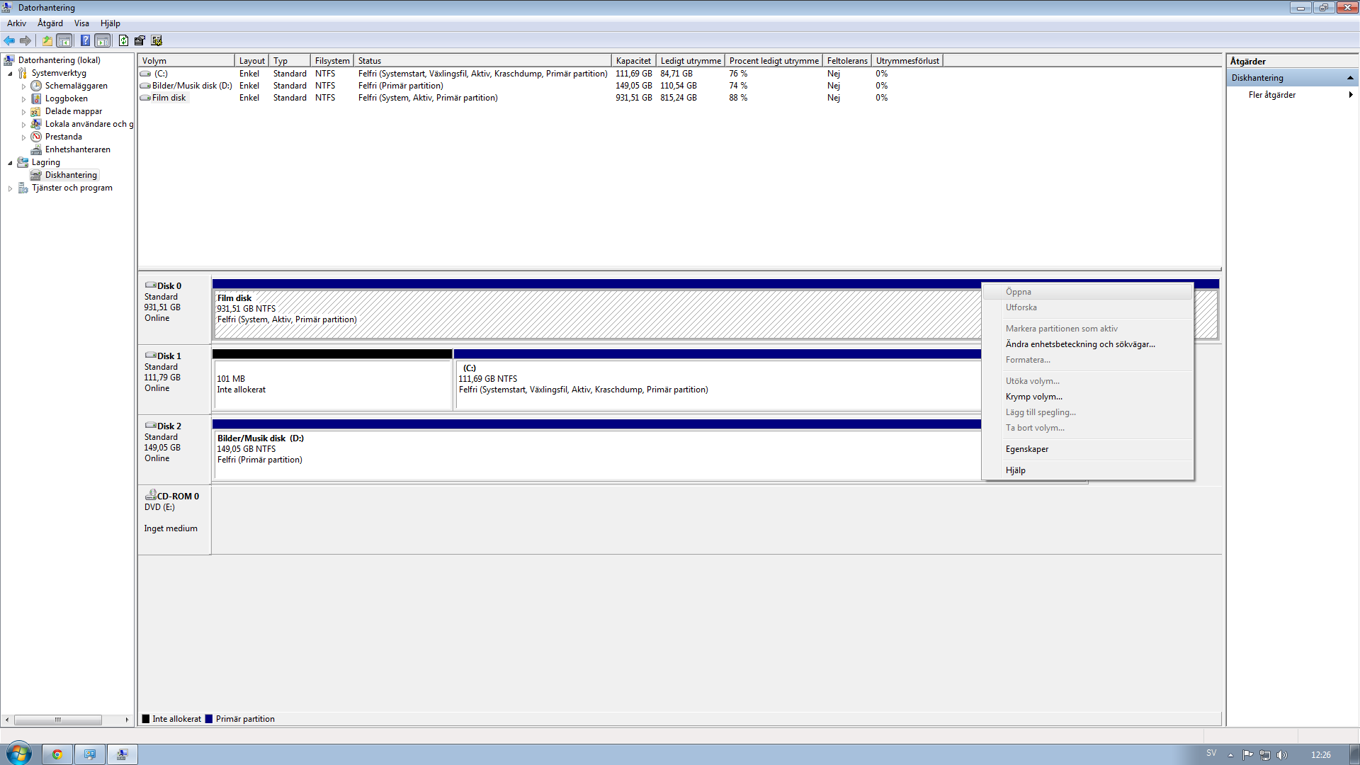Select the Film disk partition block
Image resolution: width=1360 pixels, height=765 pixels.
point(596,313)
